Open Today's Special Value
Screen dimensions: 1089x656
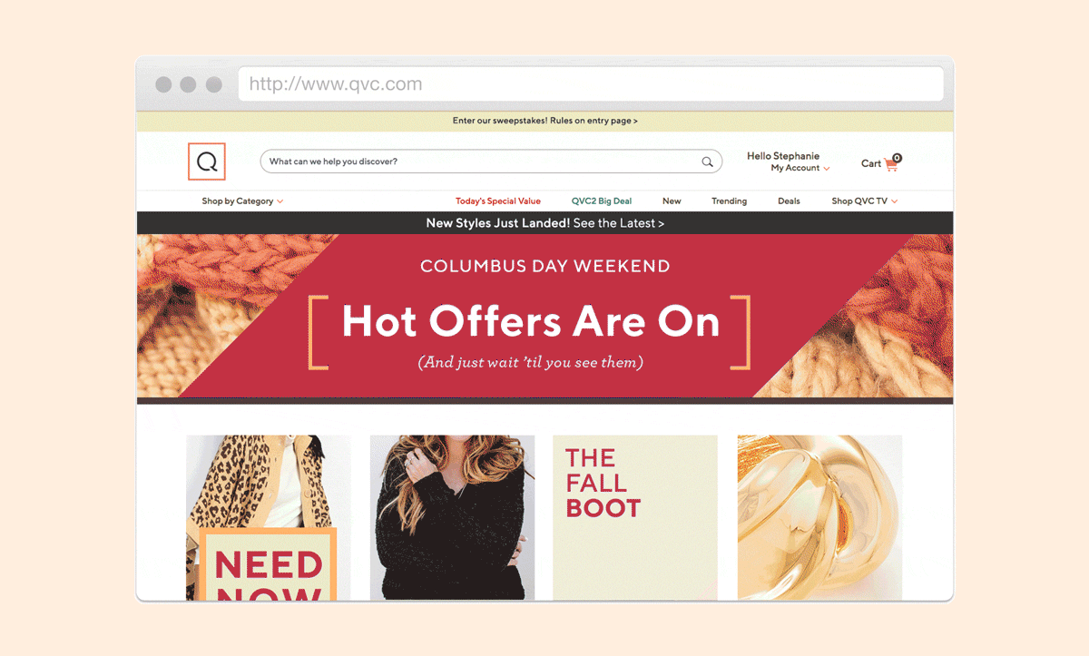498,201
